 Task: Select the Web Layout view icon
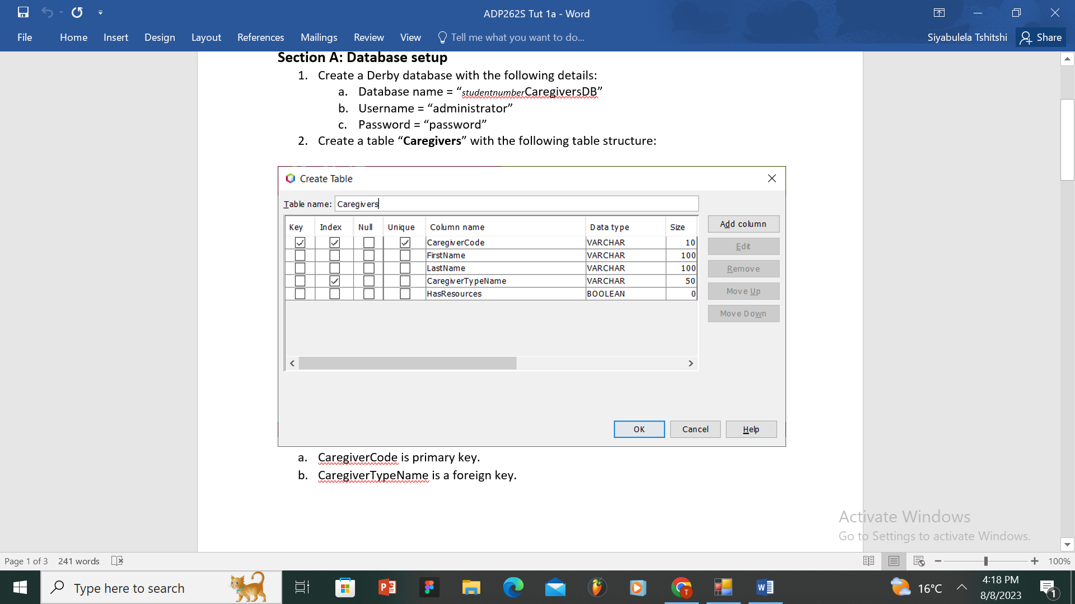(919, 561)
